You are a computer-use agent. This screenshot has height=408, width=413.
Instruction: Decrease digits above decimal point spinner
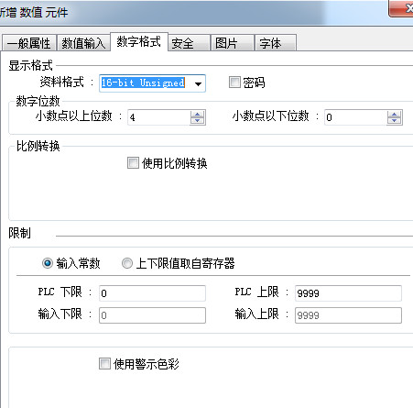(198, 121)
